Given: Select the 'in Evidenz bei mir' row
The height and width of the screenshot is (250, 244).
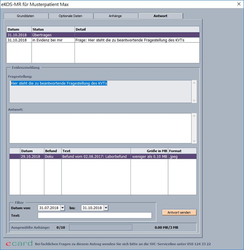Looking at the screenshot, I should pos(103,40).
